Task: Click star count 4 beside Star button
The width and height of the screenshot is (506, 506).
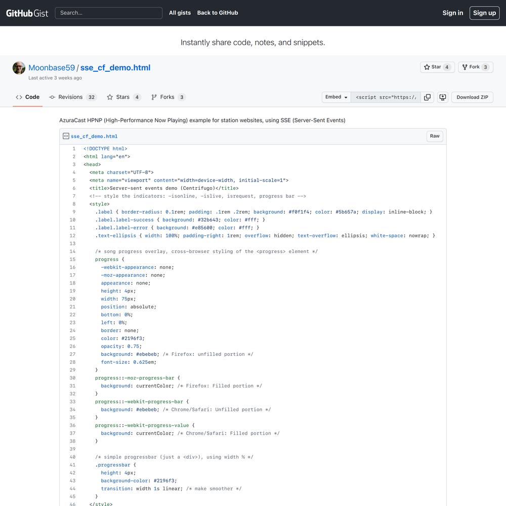Action: click(x=447, y=67)
